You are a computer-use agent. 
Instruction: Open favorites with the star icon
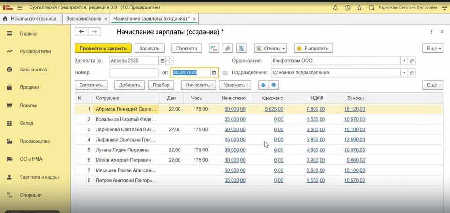pyautogui.click(x=359, y=7)
